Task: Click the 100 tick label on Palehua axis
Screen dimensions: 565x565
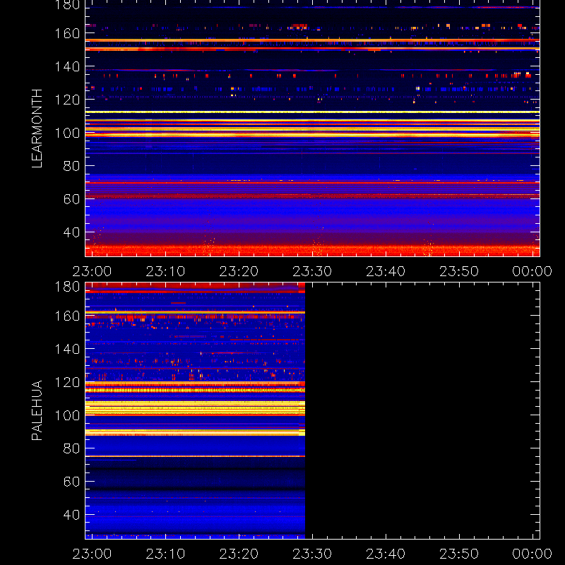Action: (x=67, y=415)
